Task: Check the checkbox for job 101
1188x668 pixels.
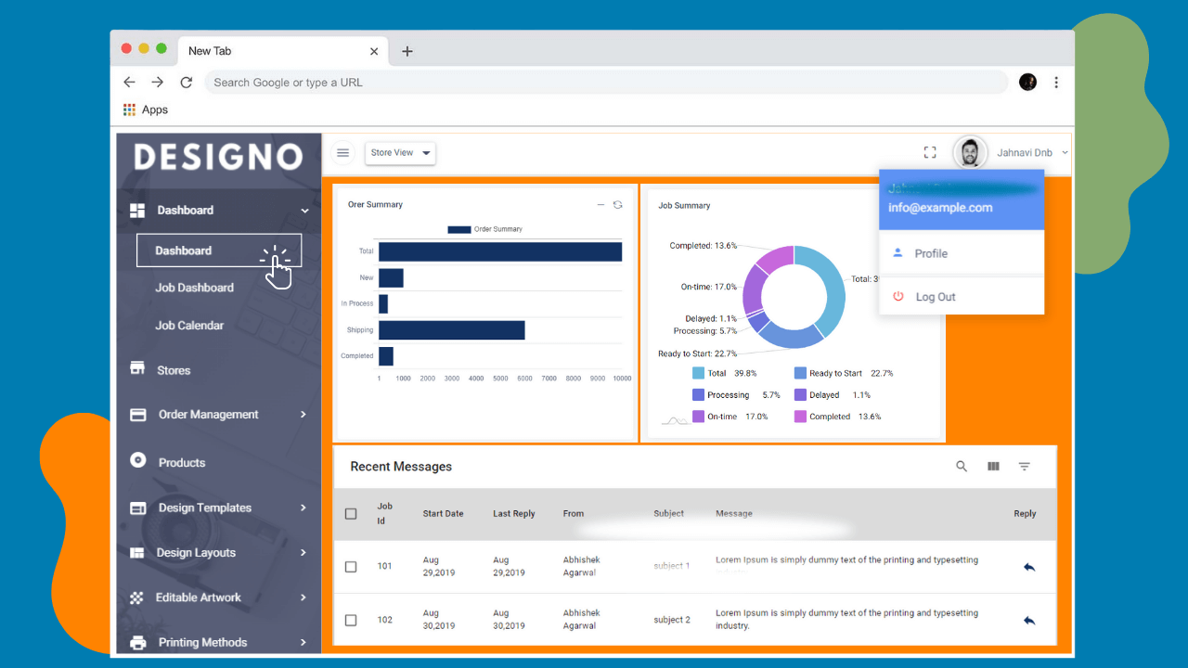Action: pyautogui.click(x=351, y=567)
